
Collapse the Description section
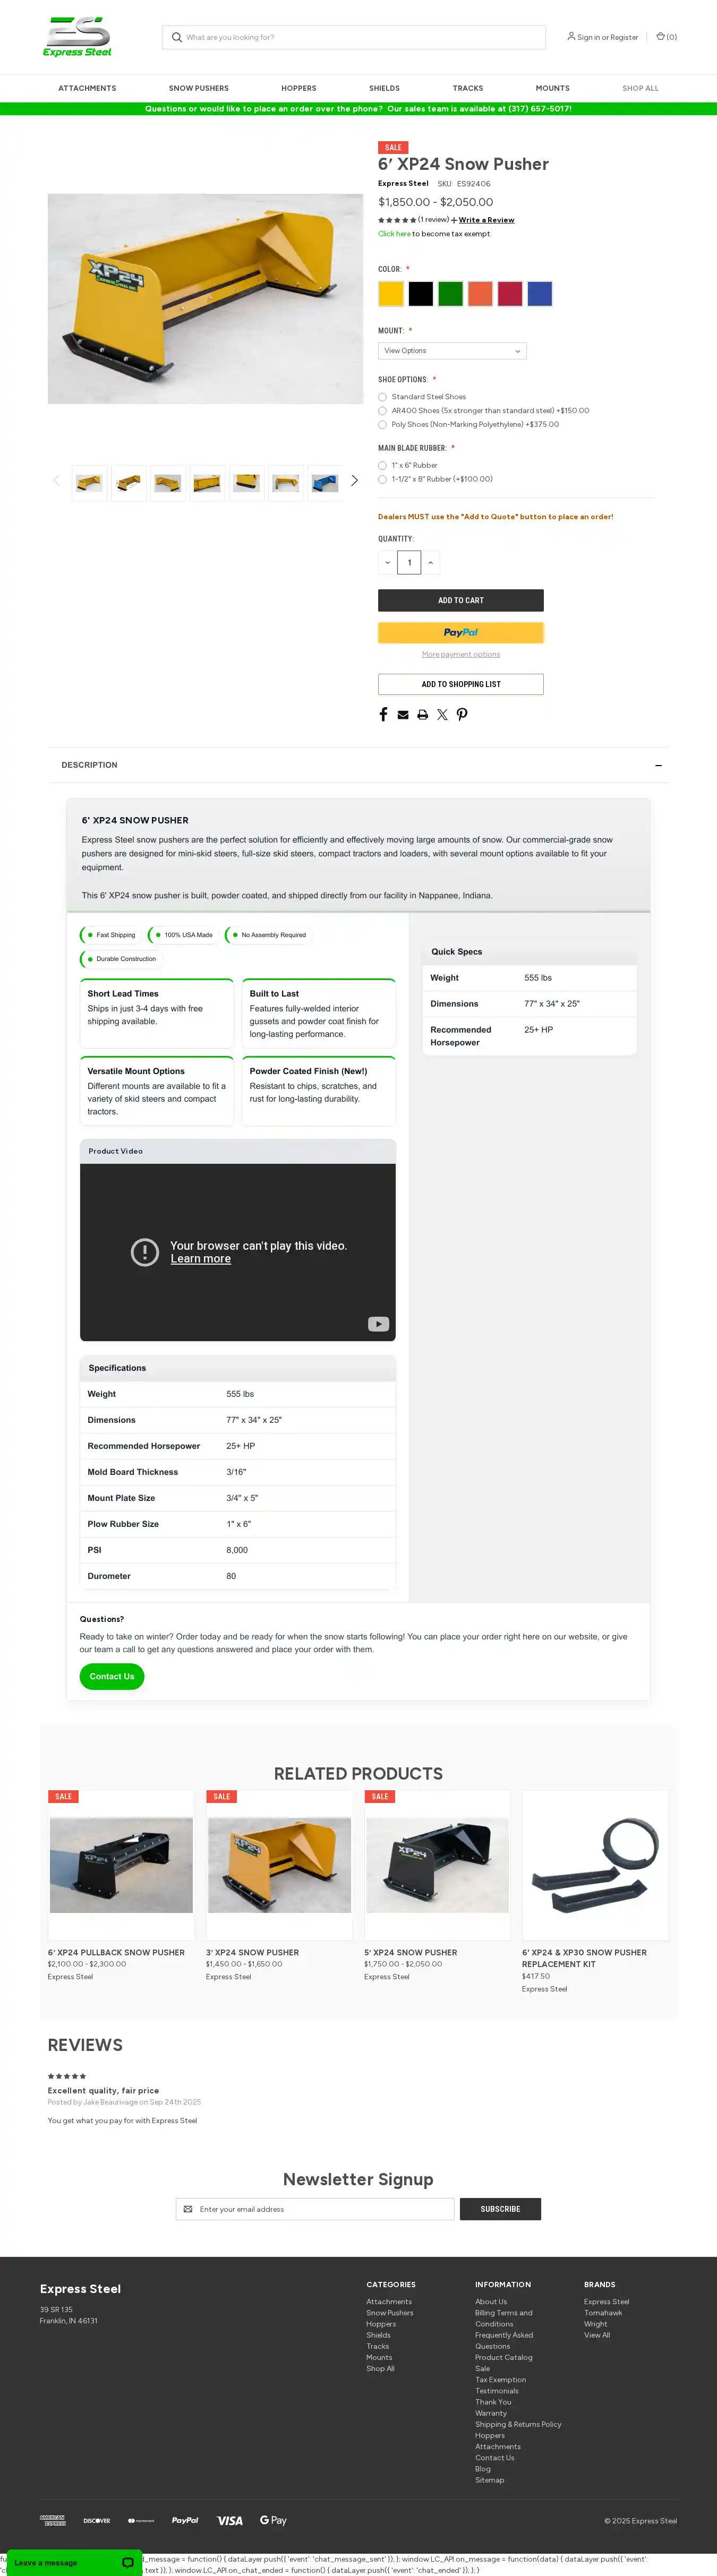(x=658, y=766)
